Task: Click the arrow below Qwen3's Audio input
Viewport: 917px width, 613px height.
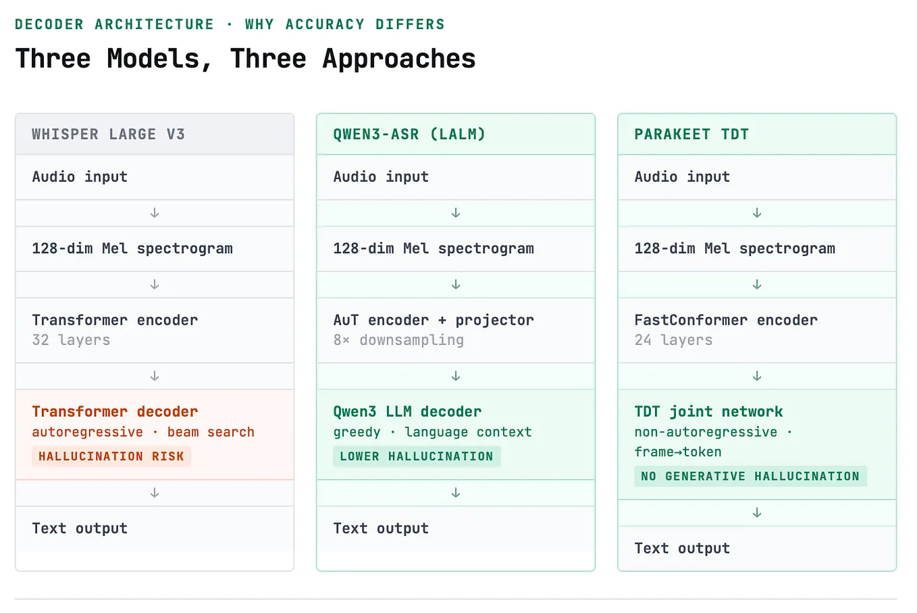Action: 456,213
